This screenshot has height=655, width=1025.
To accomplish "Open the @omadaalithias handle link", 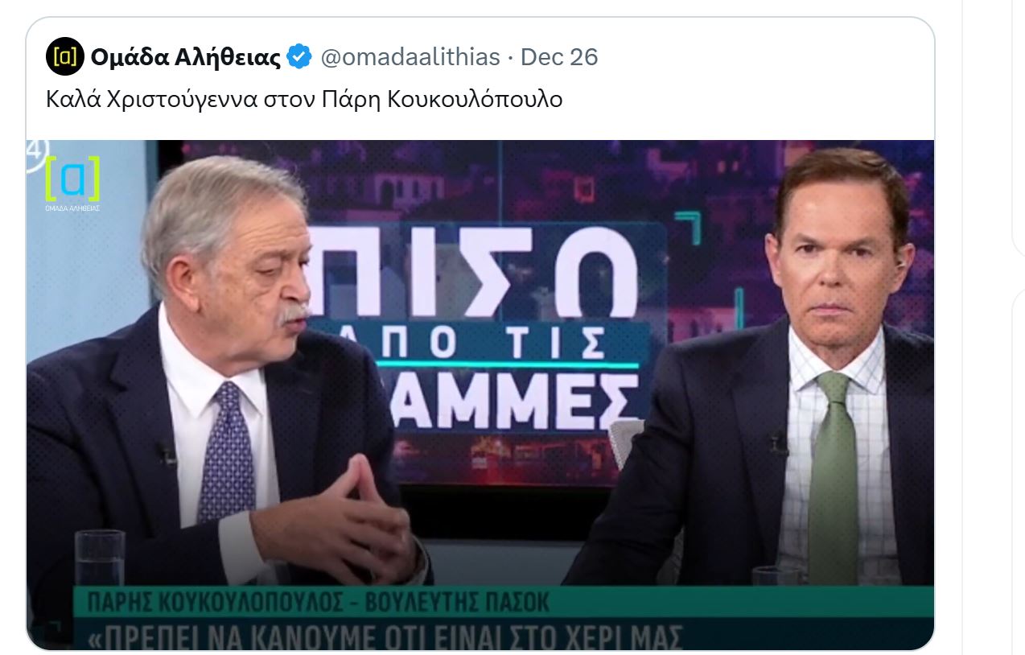I will tap(410, 58).
